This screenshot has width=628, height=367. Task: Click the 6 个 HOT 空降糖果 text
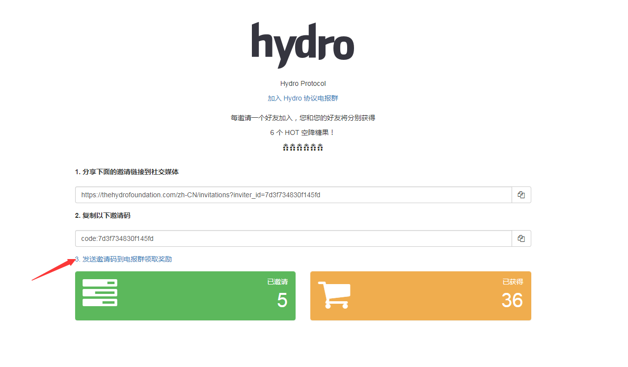(303, 132)
